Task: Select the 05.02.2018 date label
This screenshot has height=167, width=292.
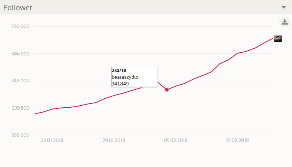Action: (176, 140)
